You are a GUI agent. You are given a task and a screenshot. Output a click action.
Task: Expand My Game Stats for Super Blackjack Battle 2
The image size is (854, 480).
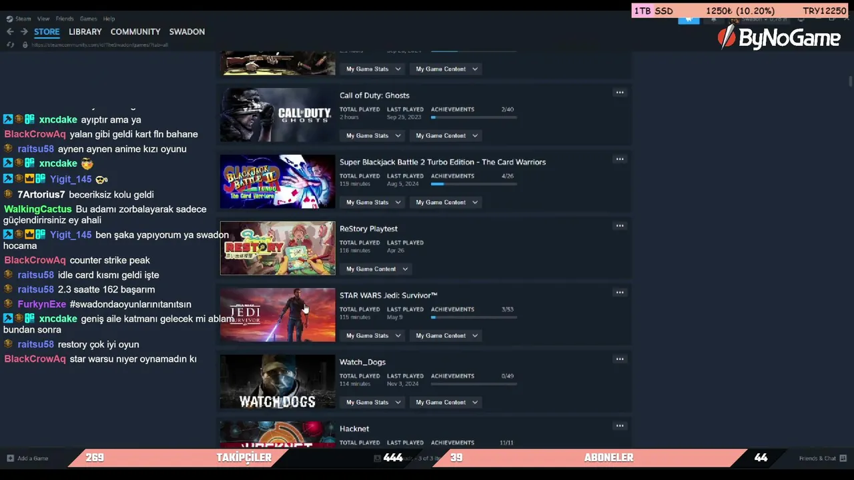(373, 202)
